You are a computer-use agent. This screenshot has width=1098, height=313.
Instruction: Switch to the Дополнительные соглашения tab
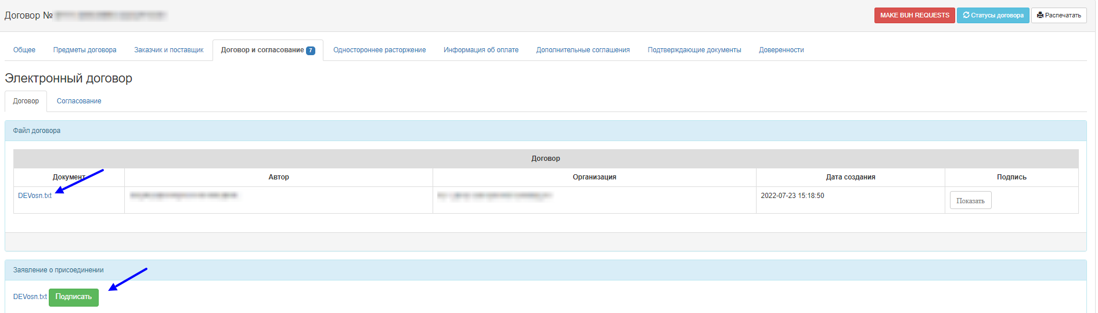pyautogui.click(x=583, y=50)
